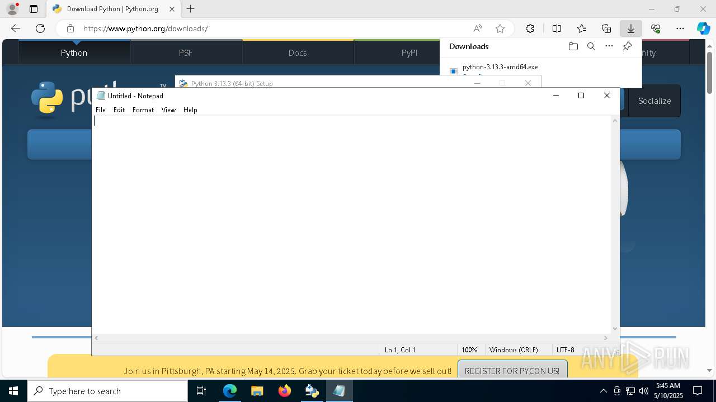
Task: Open Task View from the taskbar
Action: pyautogui.click(x=201, y=391)
